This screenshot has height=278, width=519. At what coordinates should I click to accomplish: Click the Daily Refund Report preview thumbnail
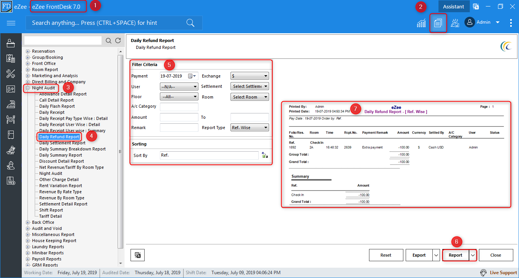(x=396, y=155)
